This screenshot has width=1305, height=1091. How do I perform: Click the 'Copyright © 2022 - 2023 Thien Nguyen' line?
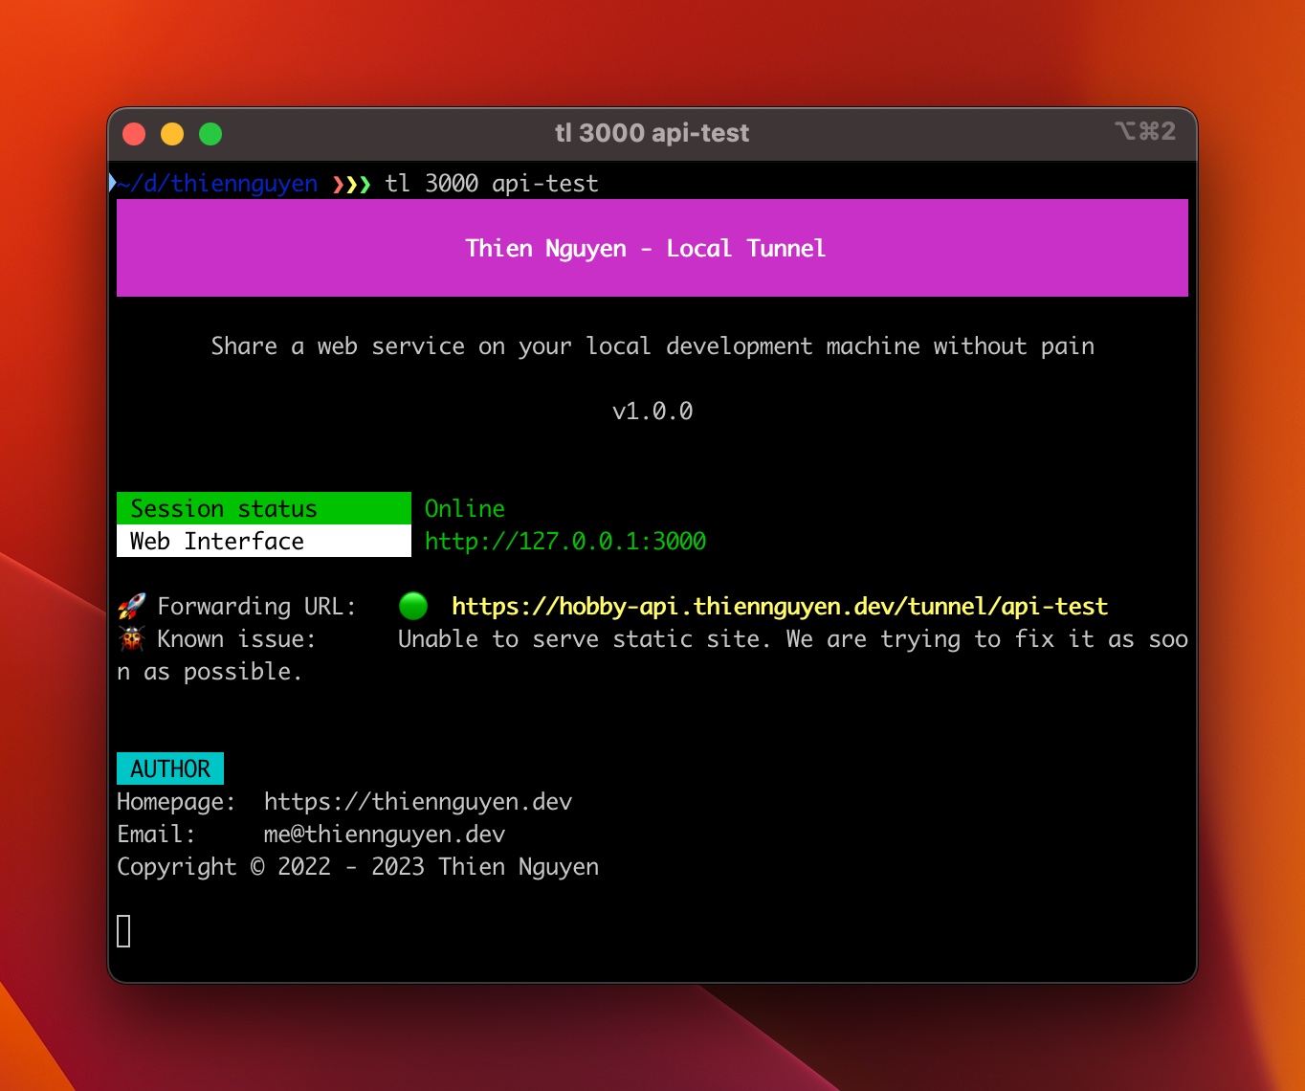(x=358, y=867)
